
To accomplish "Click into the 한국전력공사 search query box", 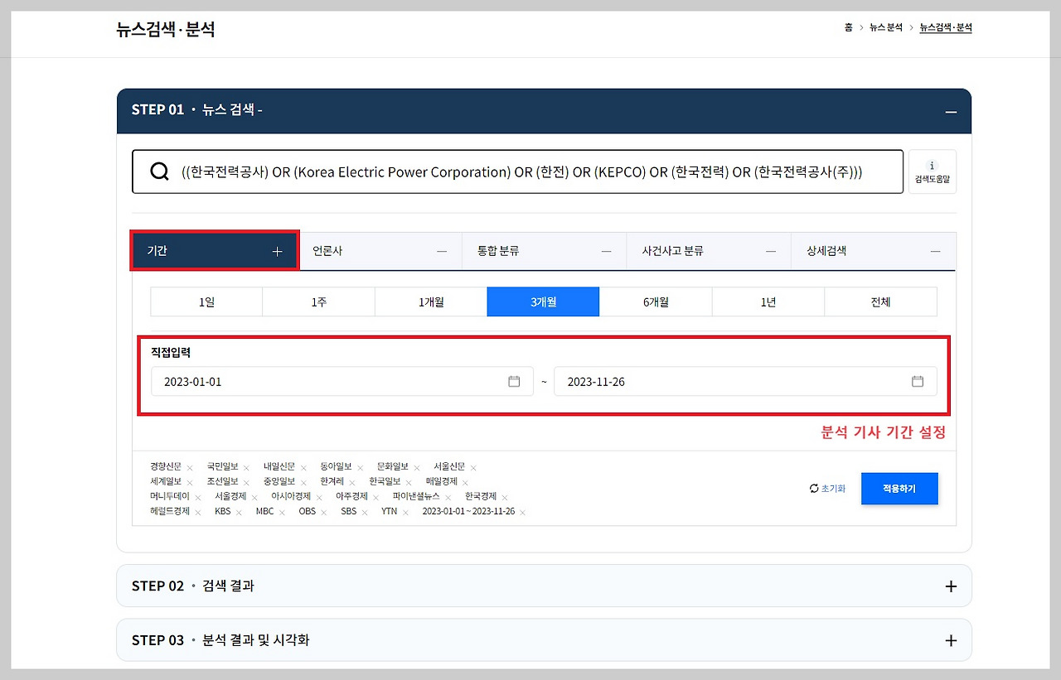I will click(518, 171).
